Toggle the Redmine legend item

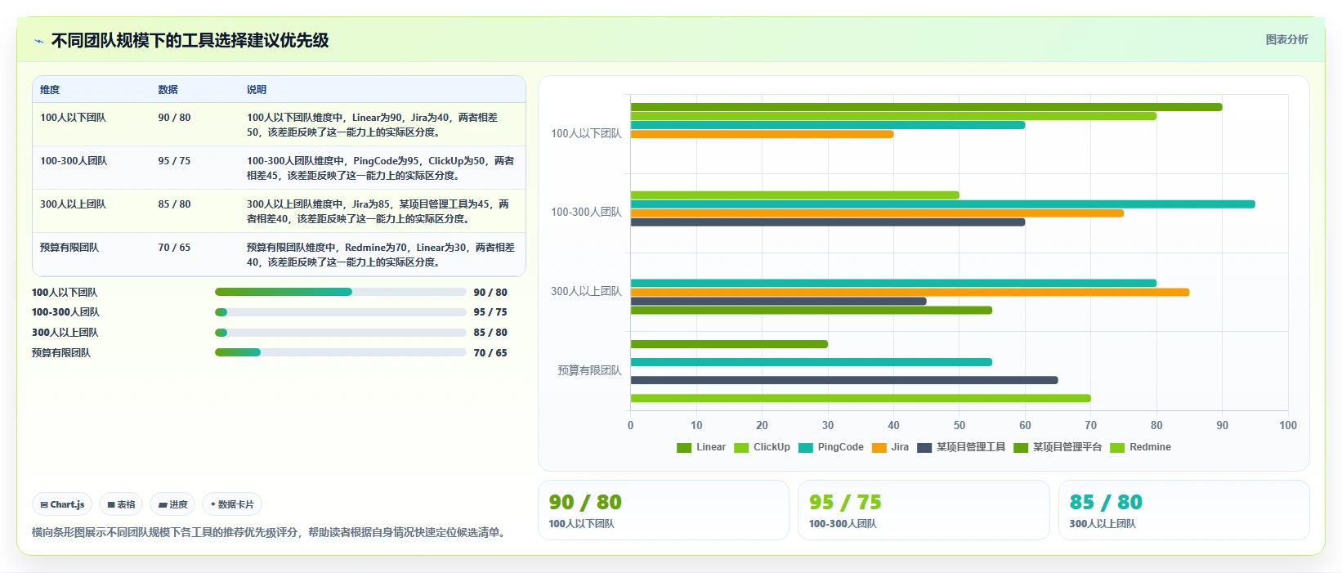(x=1140, y=447)
